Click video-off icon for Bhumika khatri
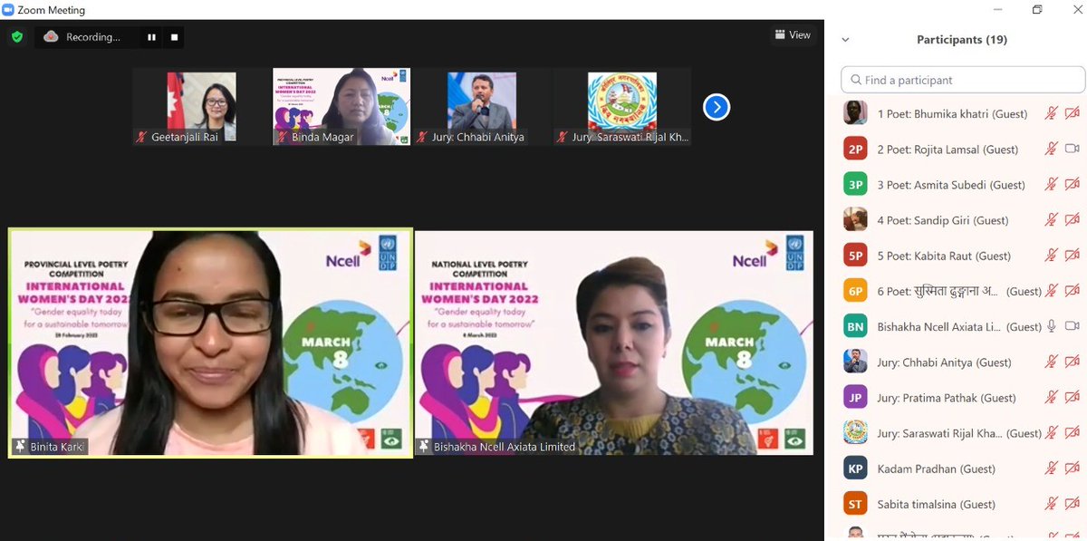 click(1073, 113)
